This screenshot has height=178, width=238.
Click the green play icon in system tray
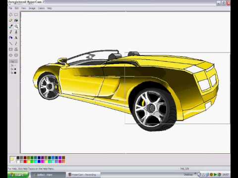click(x=215, y=175)
